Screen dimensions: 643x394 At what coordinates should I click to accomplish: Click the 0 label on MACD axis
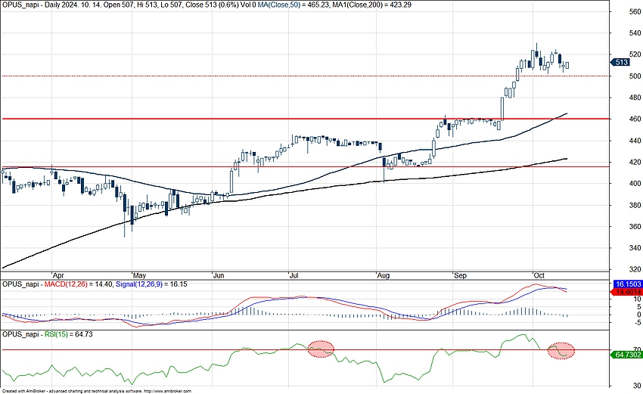tap(639, 315)
